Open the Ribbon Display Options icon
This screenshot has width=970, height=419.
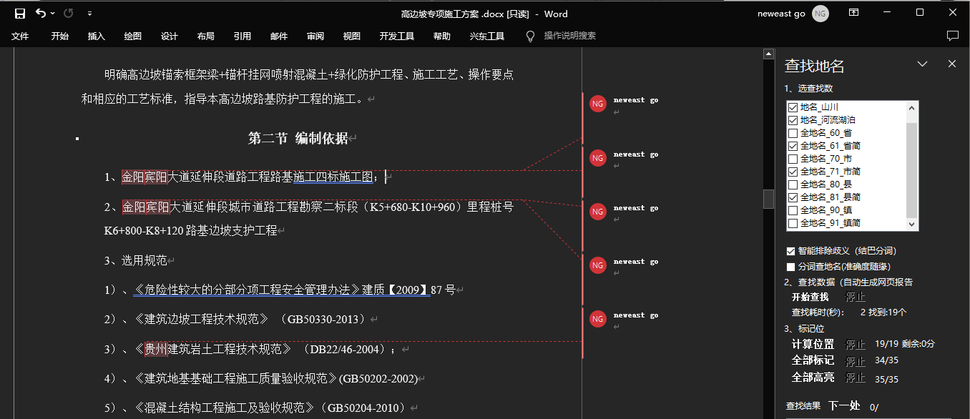tap(853, 13)
